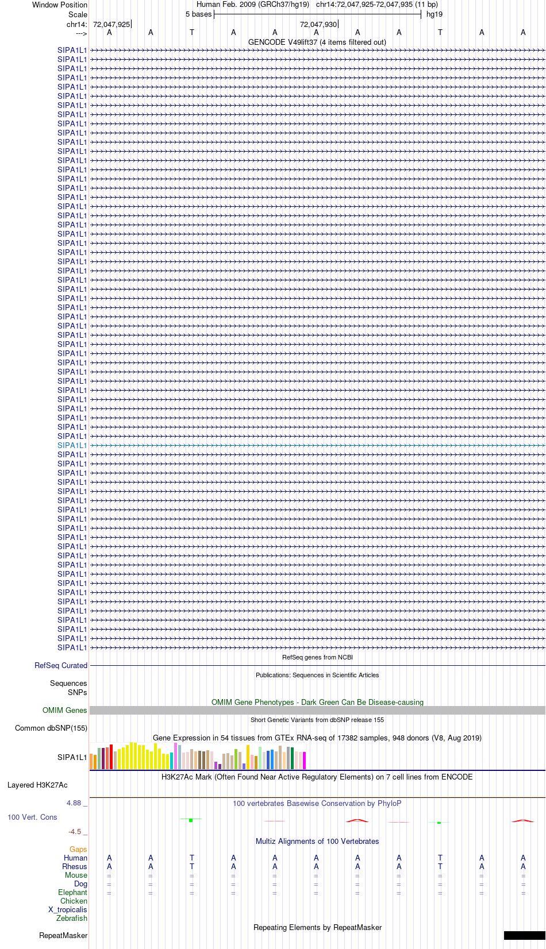Click the H3K27Ac Mark track title
This screenshot has width=546, height=949.
(x=317, y=777)
